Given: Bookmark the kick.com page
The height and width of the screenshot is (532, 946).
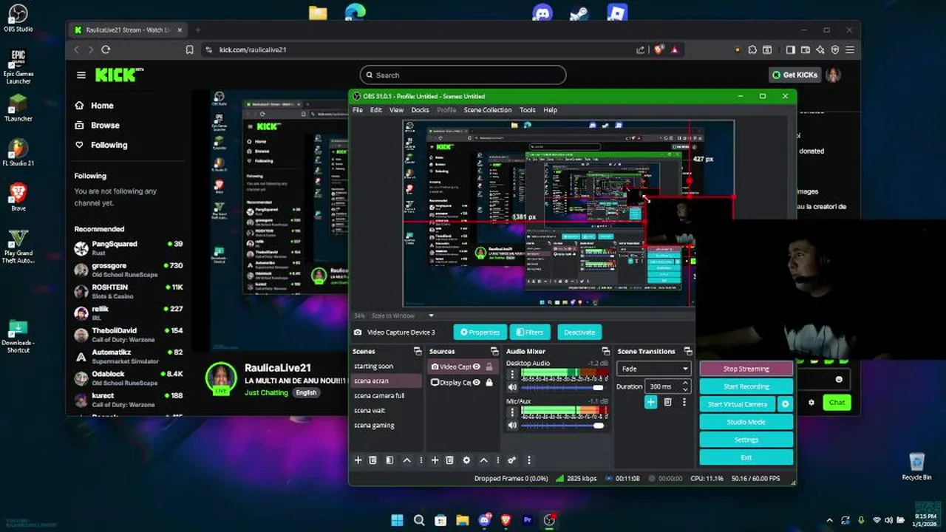Looking at the screenshot, I should coord(190,50).
